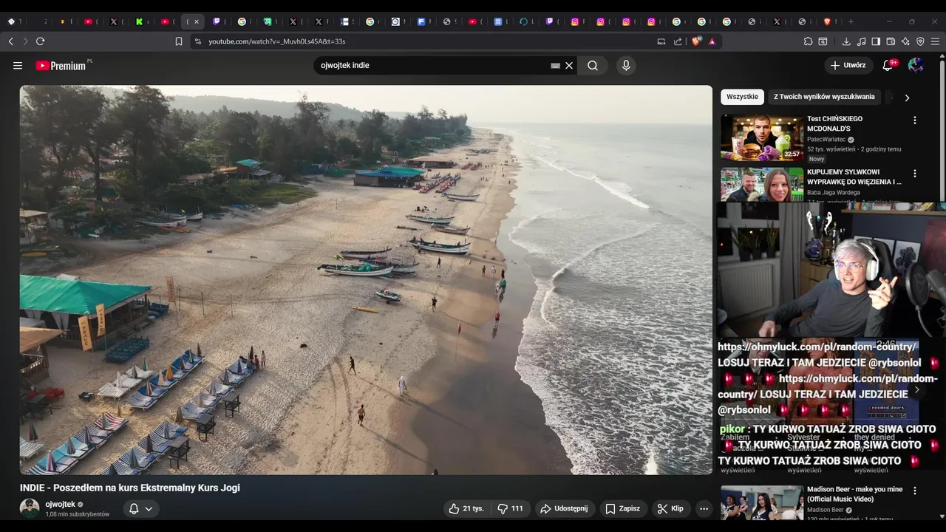Clear the search query with the X

569,65
